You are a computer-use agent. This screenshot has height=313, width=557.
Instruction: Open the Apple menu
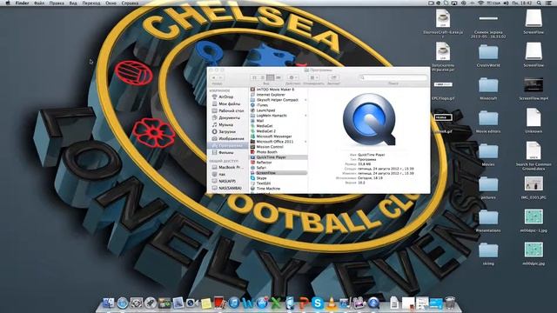click(x=8, y=3)
